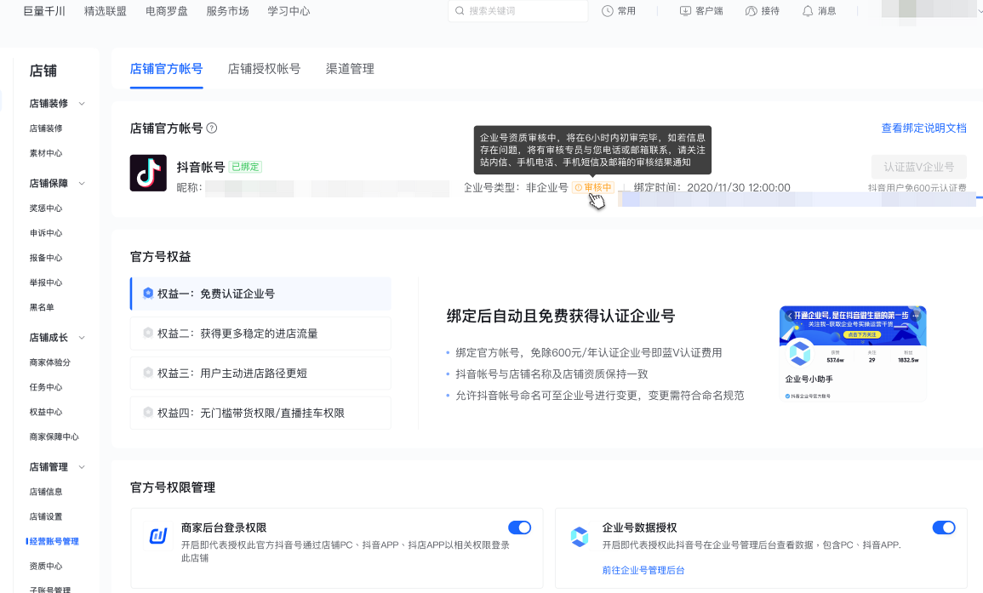Image resolution: width=983 pixels, height=593 pixels.
Task: Click the 前往企业号管理后台 link
Action: click(643, 570)
